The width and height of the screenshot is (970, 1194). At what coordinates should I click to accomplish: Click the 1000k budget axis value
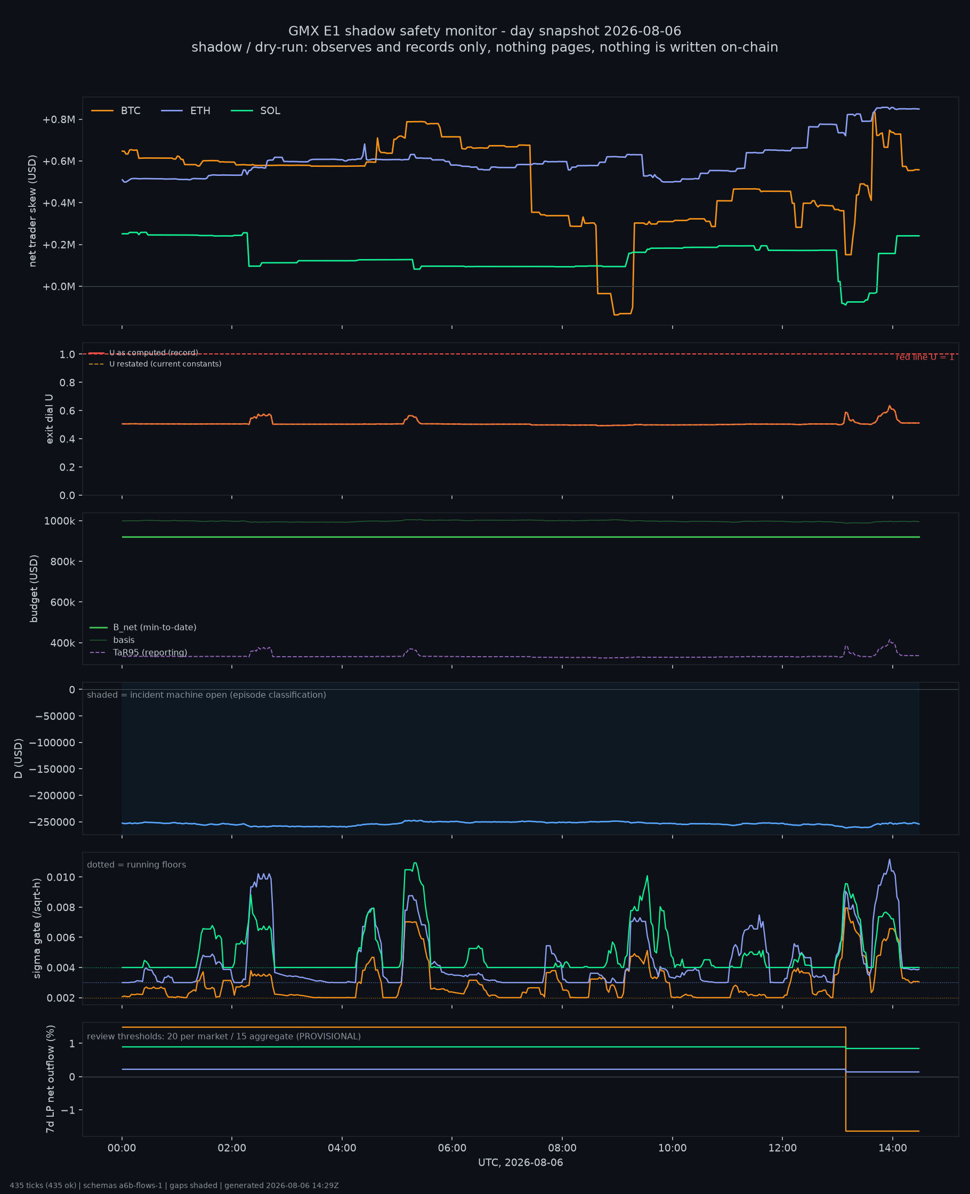click(60, 521)
